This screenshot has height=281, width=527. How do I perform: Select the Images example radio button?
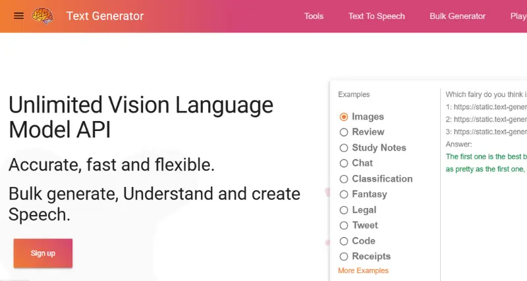(x=344, y=117)
